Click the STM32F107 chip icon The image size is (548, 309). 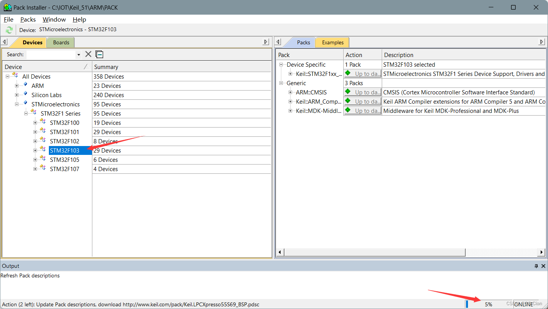pos(43,168)
